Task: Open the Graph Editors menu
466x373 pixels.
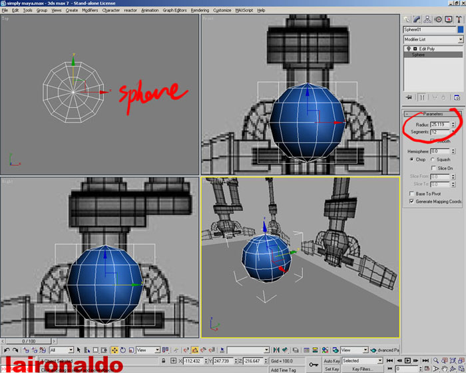Action: click(x=176, y=11)
